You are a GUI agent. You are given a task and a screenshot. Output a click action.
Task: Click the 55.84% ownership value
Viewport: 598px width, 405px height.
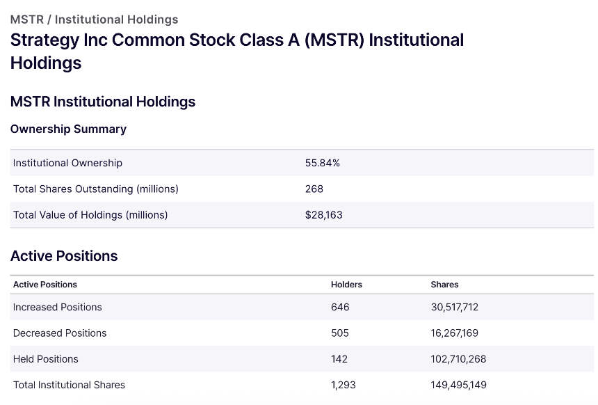coord(322,163)
